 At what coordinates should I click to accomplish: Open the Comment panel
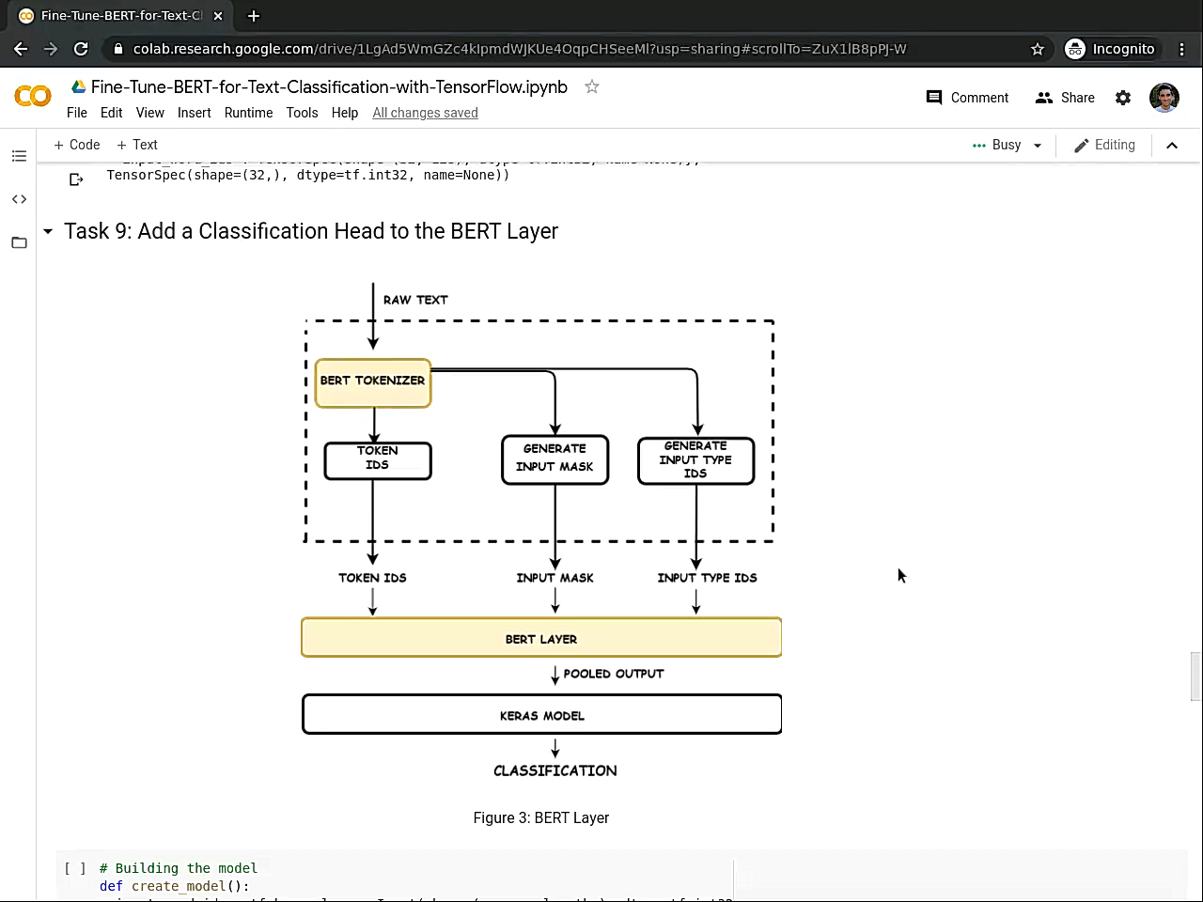967,98
